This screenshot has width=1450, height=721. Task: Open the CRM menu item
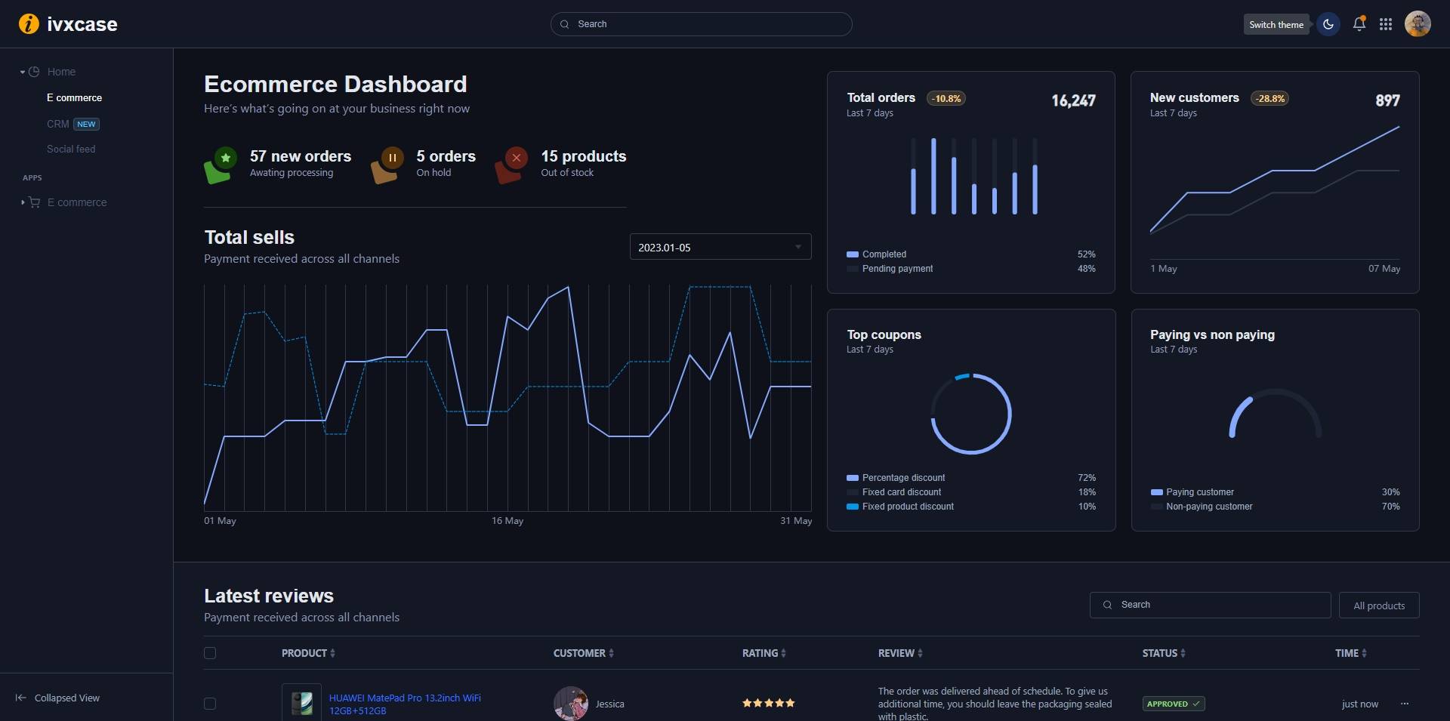pos(58,124)
